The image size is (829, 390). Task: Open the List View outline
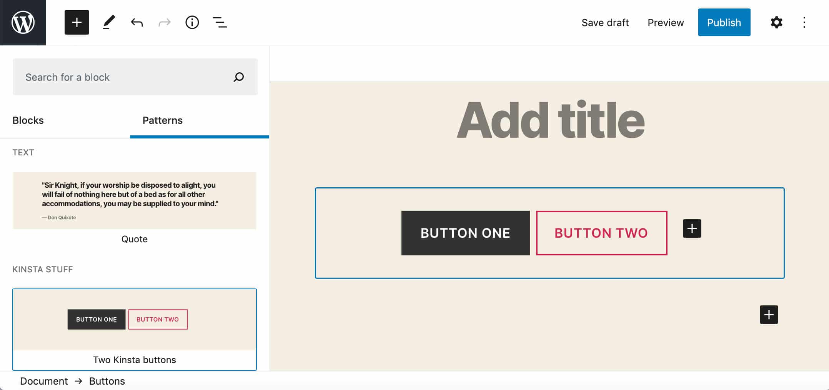tap(220, 22)
